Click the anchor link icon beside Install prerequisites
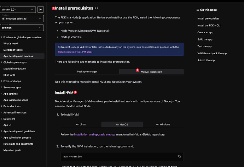 [97, 8]
